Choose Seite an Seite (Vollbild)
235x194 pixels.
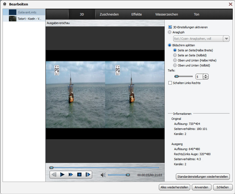pyautogui.click(x=175, y=55)
